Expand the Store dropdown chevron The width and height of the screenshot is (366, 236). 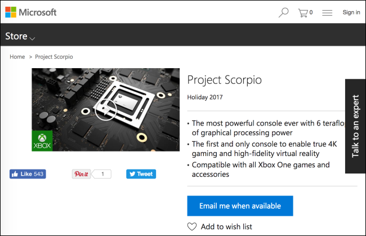click(33, 38)
